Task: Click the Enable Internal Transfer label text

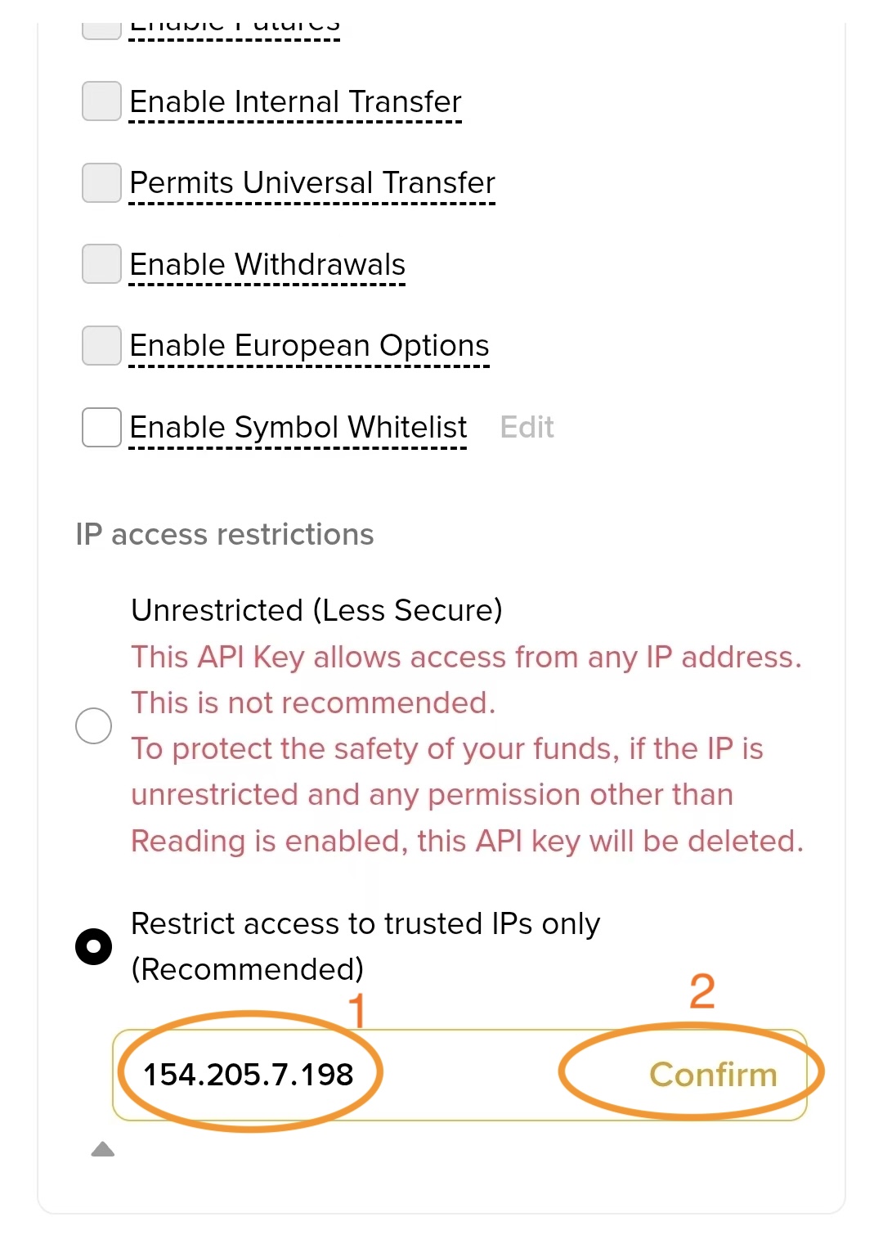Action: (295, 101)
